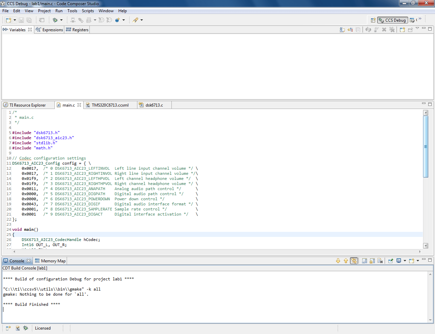The height and width of the screenshot is (334, 435).
Task: Click the Licensed status bar label
Action: [43, 328]
